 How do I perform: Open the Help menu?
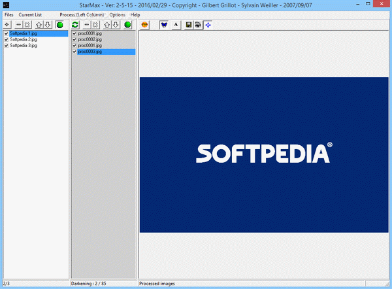tap(135, 15)
